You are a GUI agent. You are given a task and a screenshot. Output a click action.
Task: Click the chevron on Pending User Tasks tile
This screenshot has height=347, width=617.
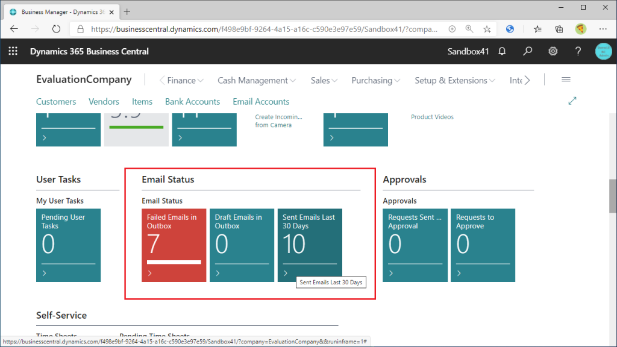pos(45,273)
